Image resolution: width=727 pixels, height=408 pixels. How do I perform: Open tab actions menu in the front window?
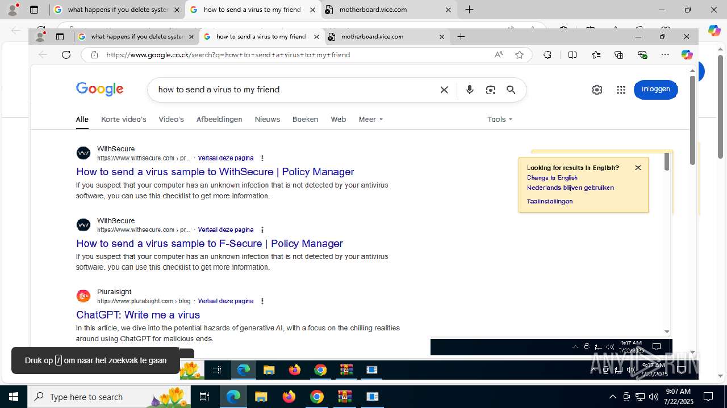click(60, 36)
